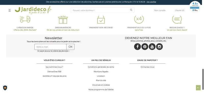Click the x4 payment icon
The height and width of the screenshot is (93, 204).
pos(139,20)
